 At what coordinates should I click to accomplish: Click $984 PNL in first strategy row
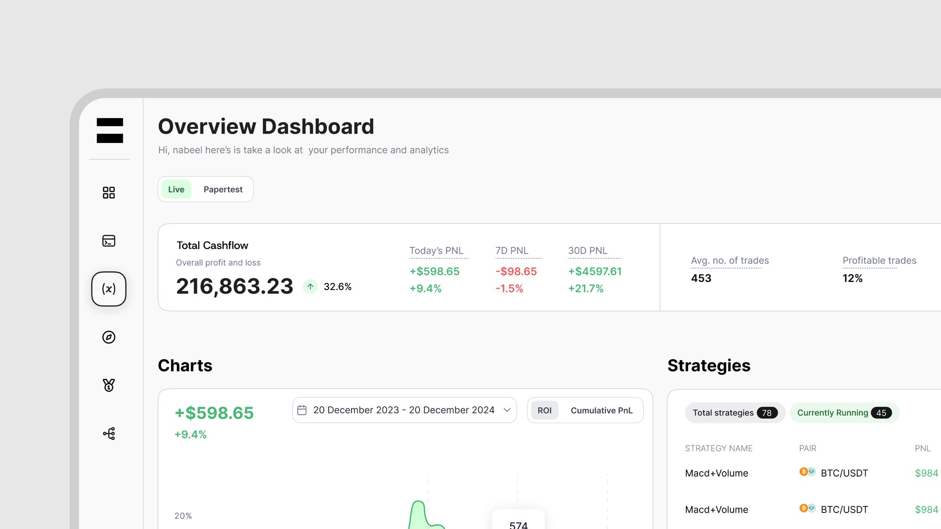click(926, 473)
